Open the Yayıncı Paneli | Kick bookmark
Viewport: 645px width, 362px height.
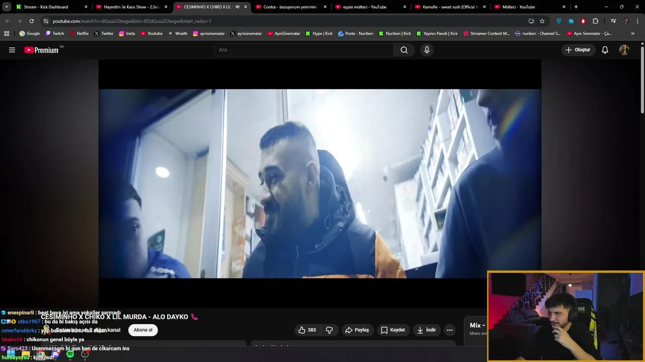(437, 34)
